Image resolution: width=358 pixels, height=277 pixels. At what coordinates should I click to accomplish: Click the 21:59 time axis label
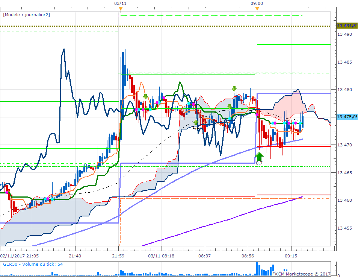(118, 256)
